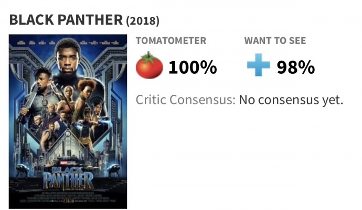Click the credits block at poster bottom
This screenshot has width=362, height=210.
click(x=68, y=196)
